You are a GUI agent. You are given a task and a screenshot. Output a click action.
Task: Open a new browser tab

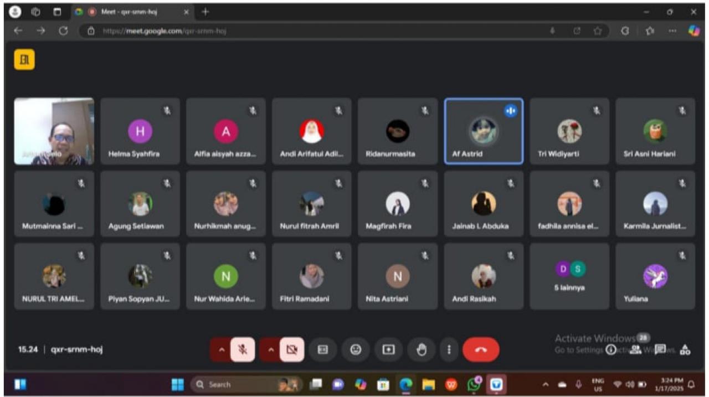(x=205, y=12)
